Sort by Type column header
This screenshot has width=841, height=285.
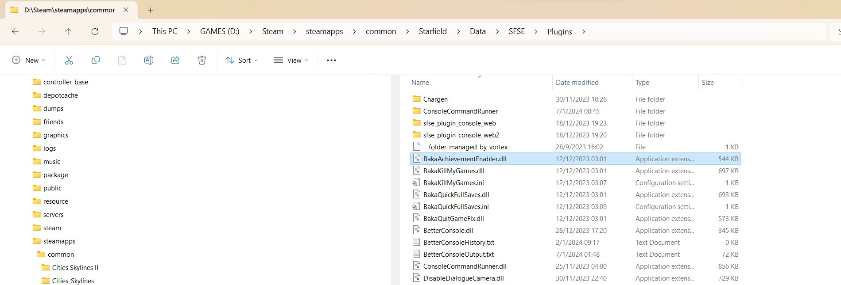(x=642, y=83)
